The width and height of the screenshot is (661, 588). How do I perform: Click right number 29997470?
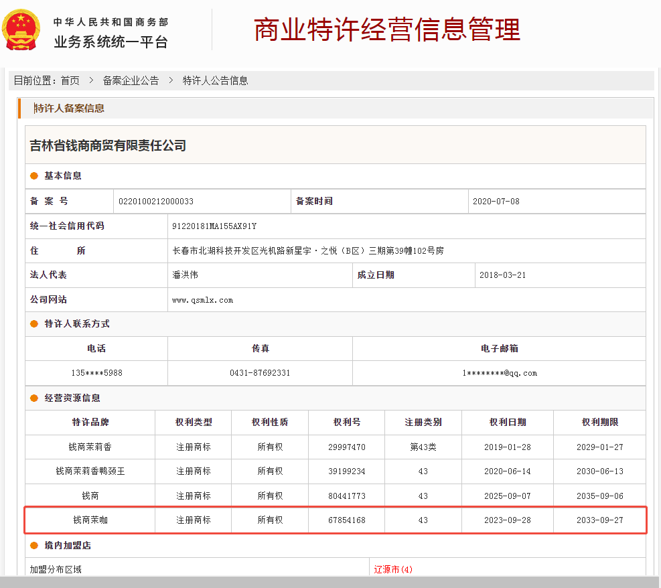pos(346,447)
